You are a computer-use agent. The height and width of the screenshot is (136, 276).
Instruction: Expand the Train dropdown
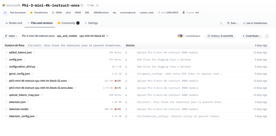click(232, 23)
